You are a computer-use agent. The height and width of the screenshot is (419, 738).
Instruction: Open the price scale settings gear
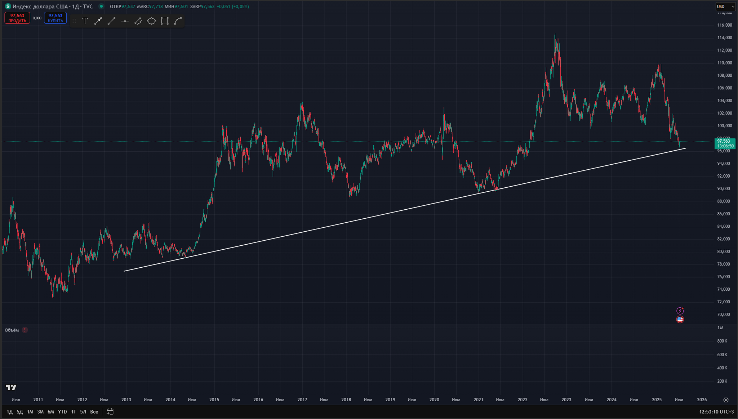726,400
